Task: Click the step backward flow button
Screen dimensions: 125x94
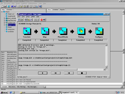Action: point(69,73)
